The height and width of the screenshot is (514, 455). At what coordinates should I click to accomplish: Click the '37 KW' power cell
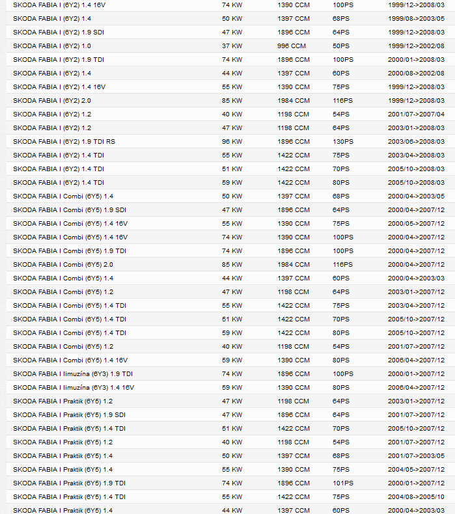pos(232,46)
